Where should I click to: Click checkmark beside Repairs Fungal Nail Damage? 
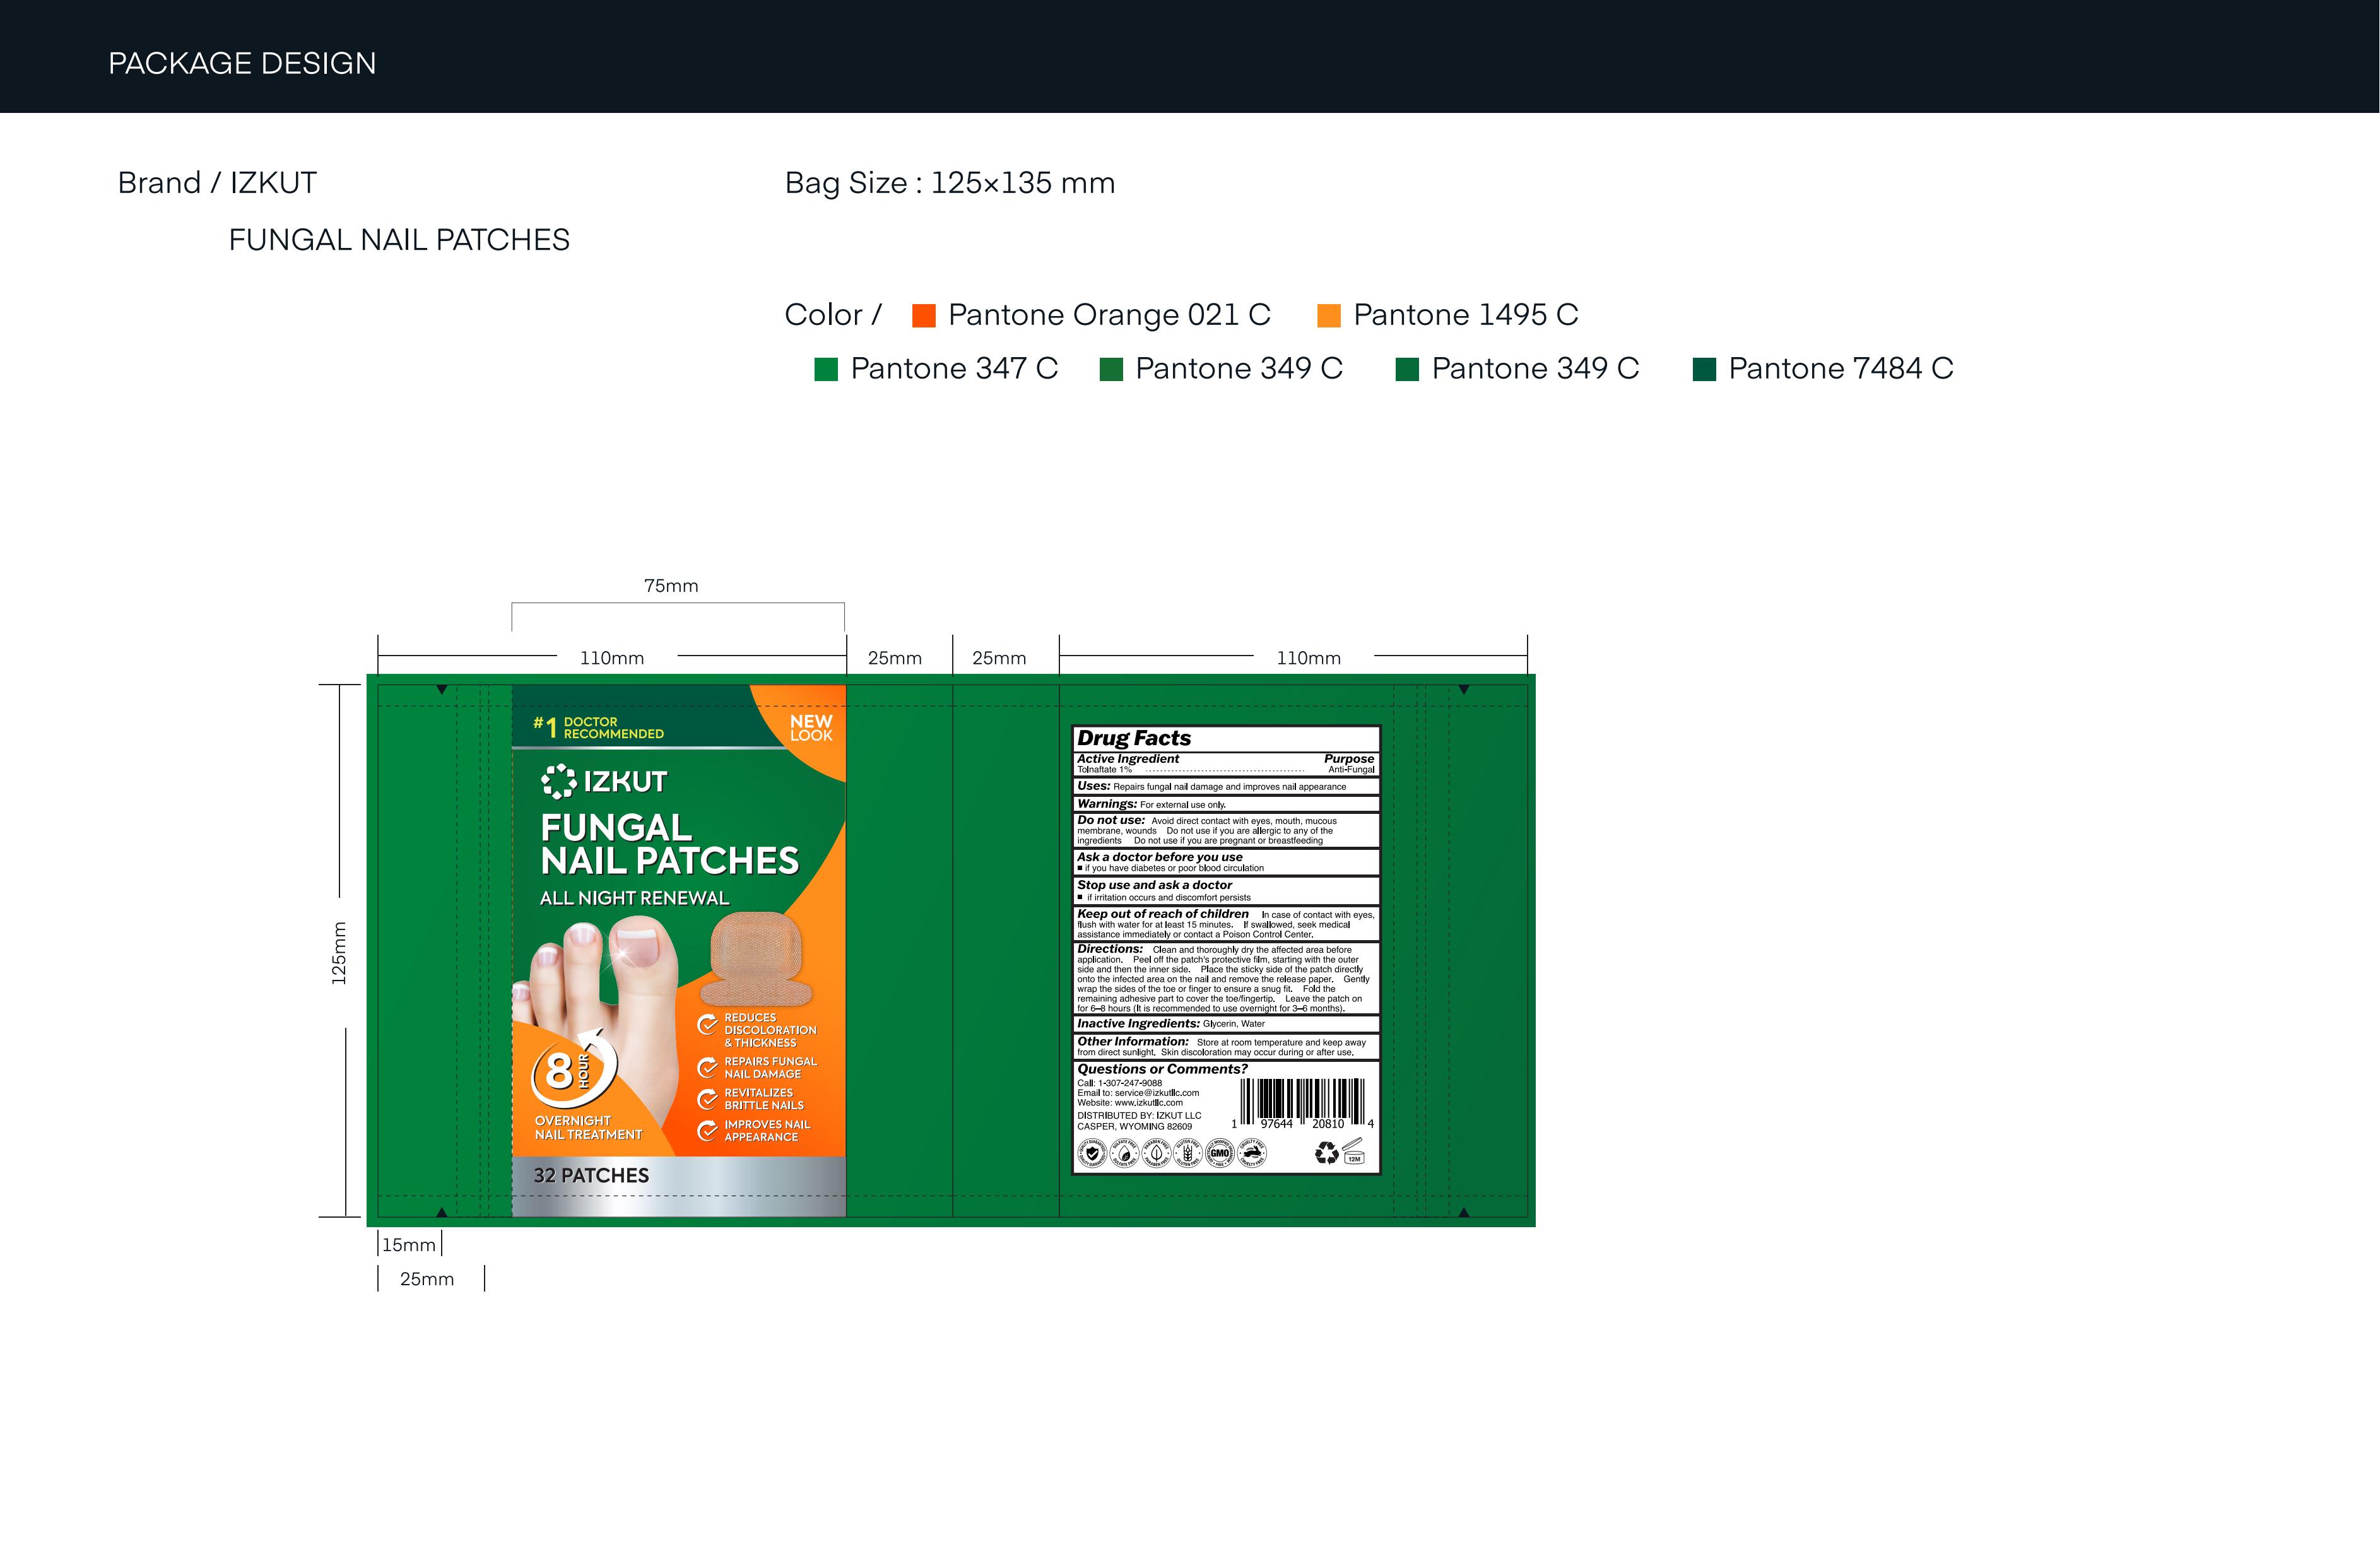[x=707, y=1067]
